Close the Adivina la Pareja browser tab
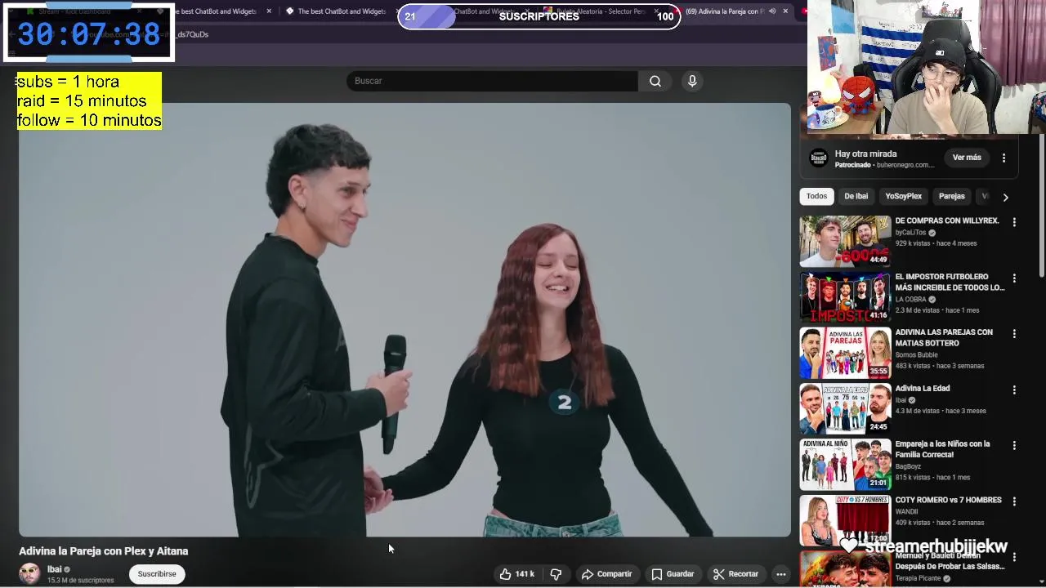The width and height of the screenshot is (1046, 588). click(x=785, y=11)
